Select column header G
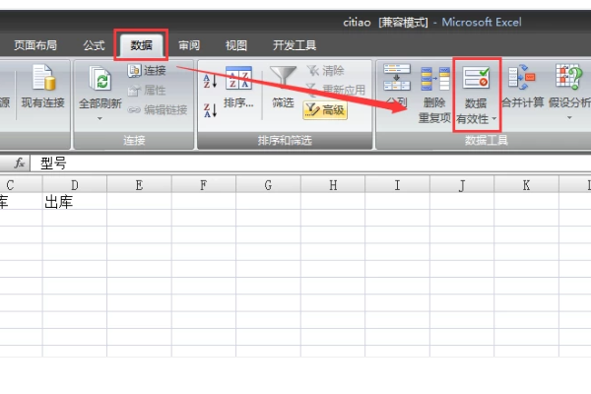This screenshot has height=394, width=591. click(x=268, y=185)
